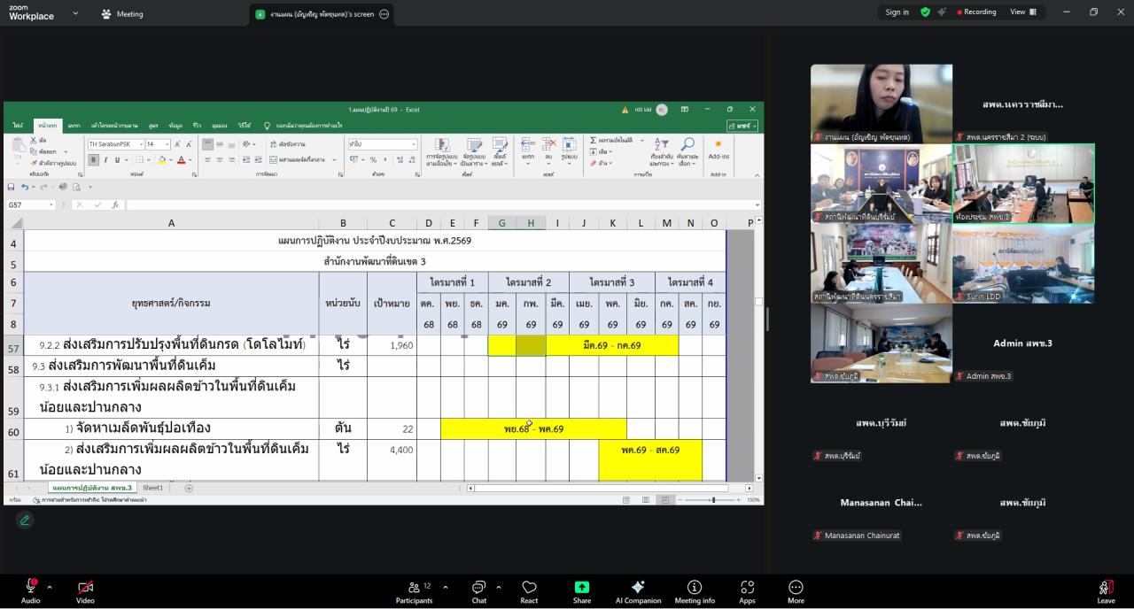Start video with the Video button
Screen dimensions: 1134x609
coord(85,590)
